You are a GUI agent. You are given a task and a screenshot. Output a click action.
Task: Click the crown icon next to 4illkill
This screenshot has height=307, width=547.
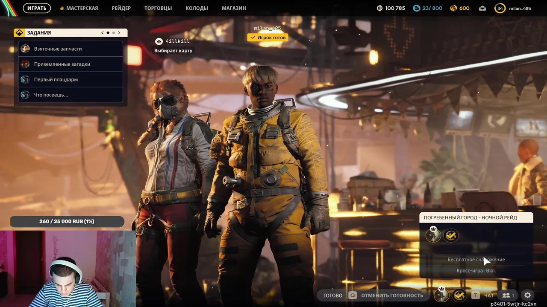click(x=159, y=41)
